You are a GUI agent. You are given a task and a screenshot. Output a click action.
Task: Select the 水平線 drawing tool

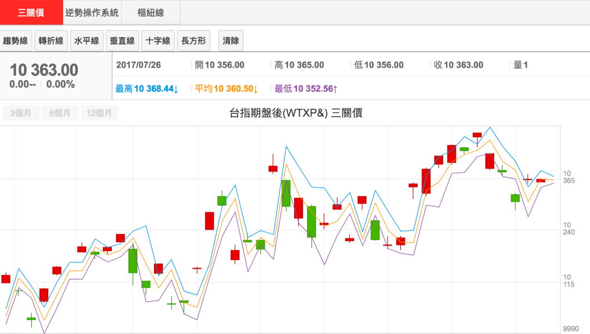(87, 41)
